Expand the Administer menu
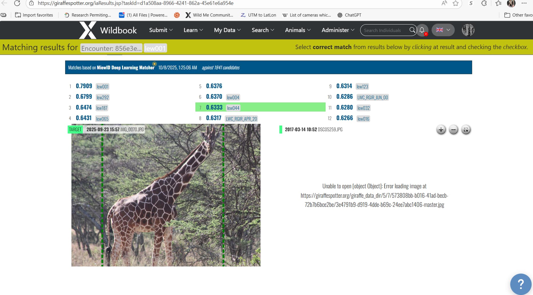Viewport: 533px width, 295px height. pos(338,30)
